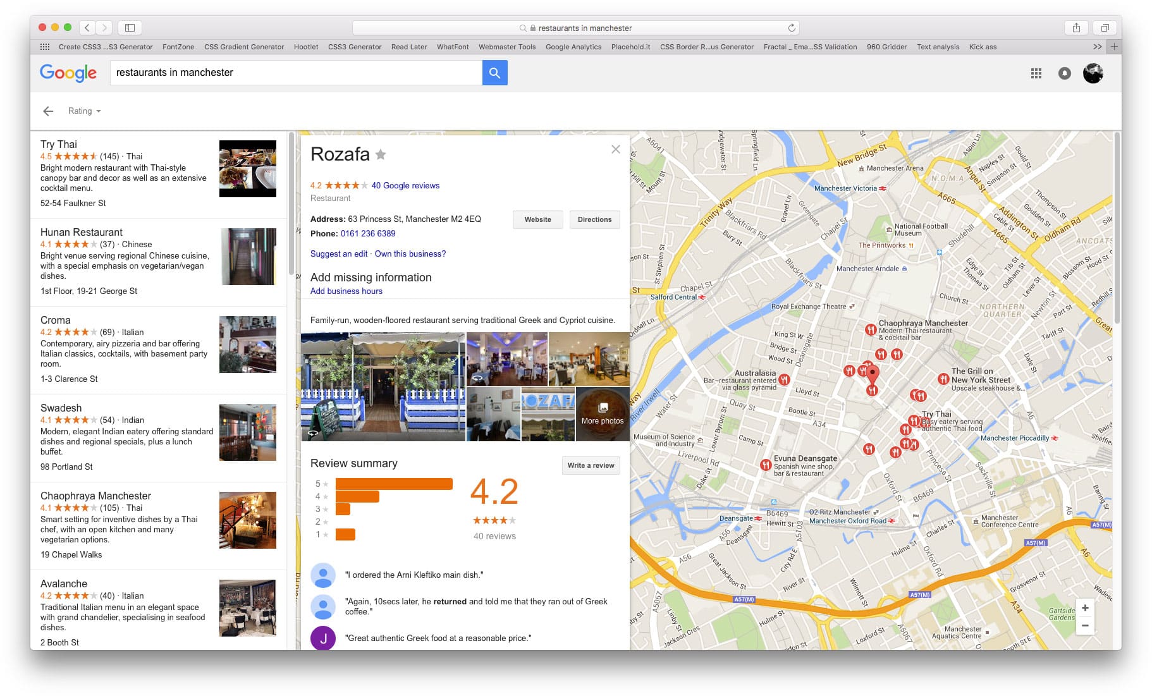Screen dimensions: 1152x696
Task: Open the 40 Google reviews link
Action: tap(405, 185)
